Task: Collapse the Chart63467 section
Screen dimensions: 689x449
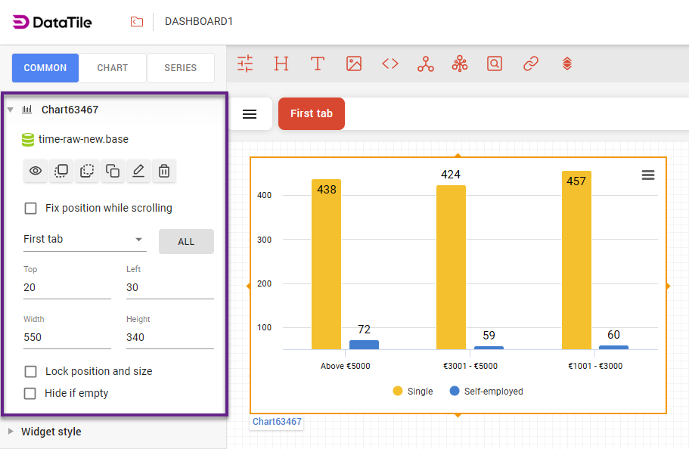Action: (x=11, y=110)
